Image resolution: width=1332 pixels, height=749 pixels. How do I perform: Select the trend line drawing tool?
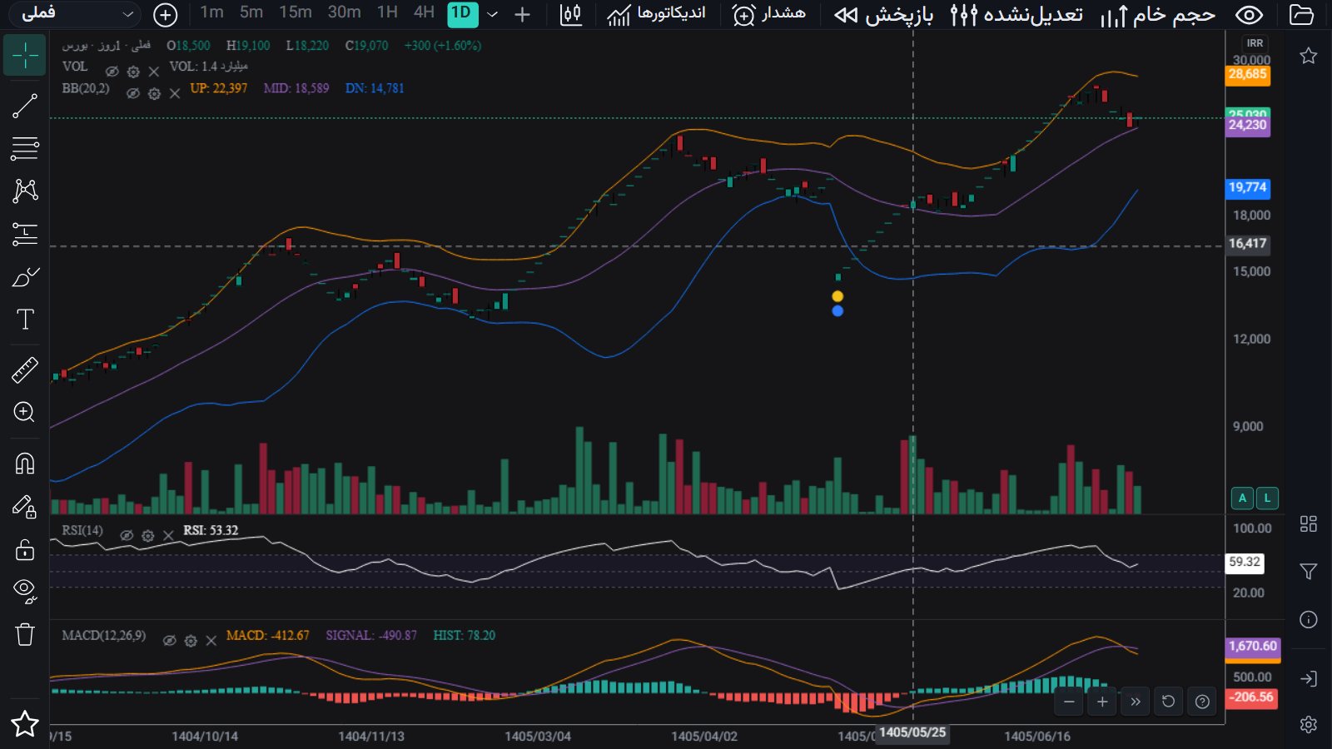(x=25, y=106)
